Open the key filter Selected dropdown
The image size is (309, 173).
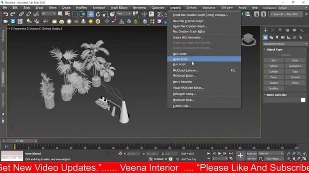click(271, 153)
